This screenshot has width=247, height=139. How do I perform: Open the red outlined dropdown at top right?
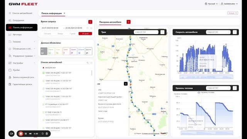[x=233, y=13]
